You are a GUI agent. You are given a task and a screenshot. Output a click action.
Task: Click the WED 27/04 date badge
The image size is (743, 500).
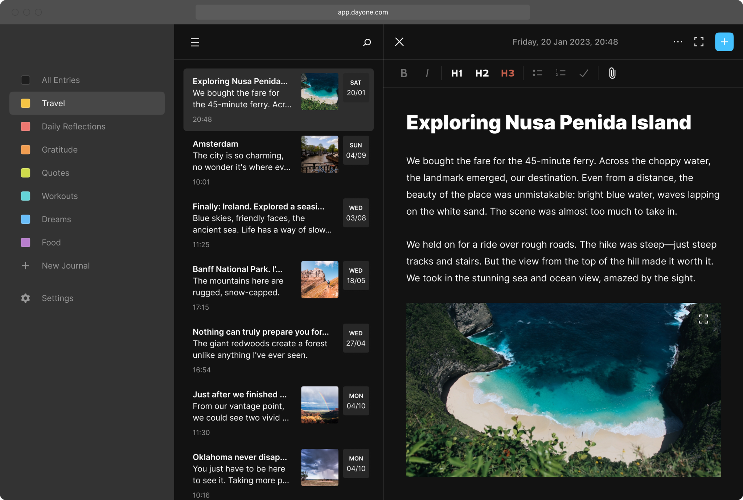[x=356, y=338]
